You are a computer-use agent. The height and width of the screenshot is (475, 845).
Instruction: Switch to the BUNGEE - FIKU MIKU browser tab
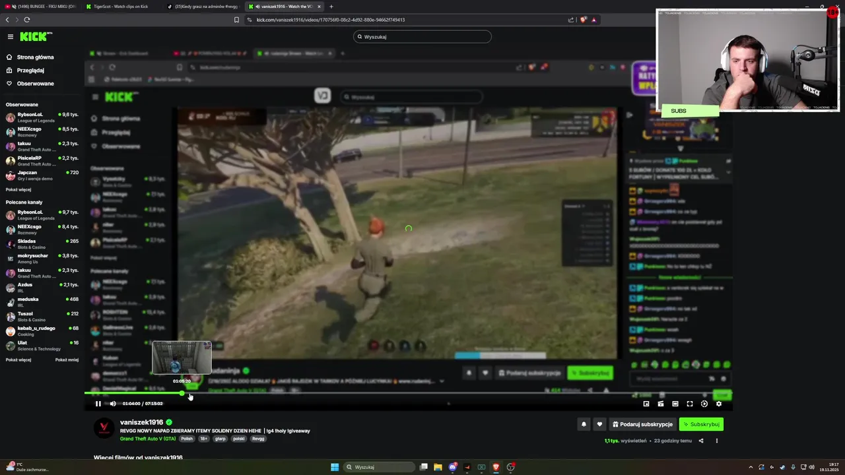(x=40, y=7)
